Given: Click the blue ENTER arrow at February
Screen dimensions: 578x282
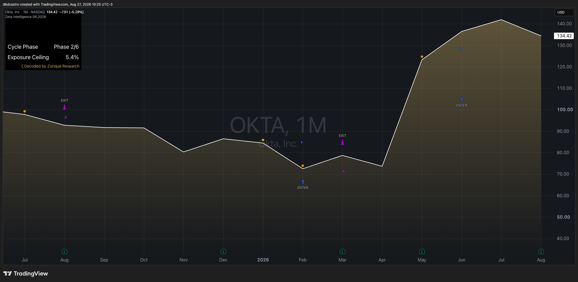Looking at the screenshot, I should pos(303,182).
